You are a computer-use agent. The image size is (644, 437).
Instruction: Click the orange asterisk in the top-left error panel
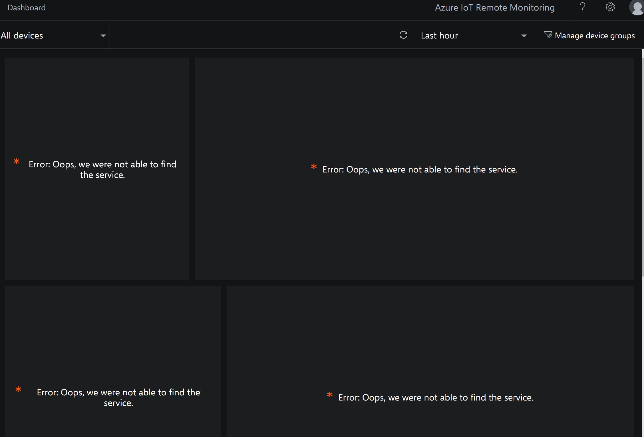17,162
